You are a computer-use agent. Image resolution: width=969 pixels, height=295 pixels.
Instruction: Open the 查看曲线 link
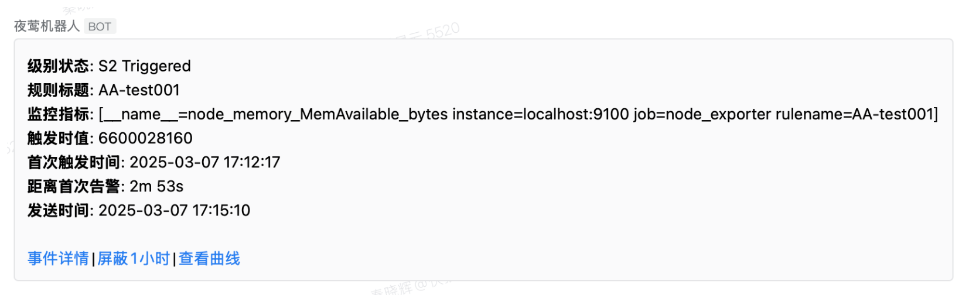[x=209, y=258]
